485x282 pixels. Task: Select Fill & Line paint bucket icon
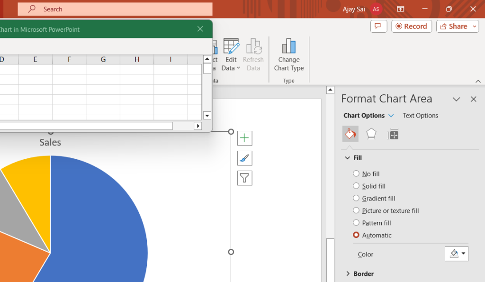pyautogui.click(x=350, y=134)
